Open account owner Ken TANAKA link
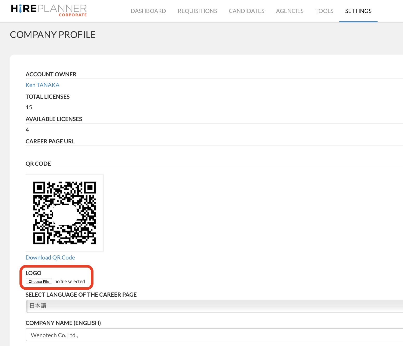Screen dimensions: 403x346 point(43,85)
